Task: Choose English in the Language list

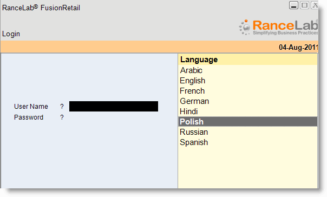Action: [x=248, y=81]
